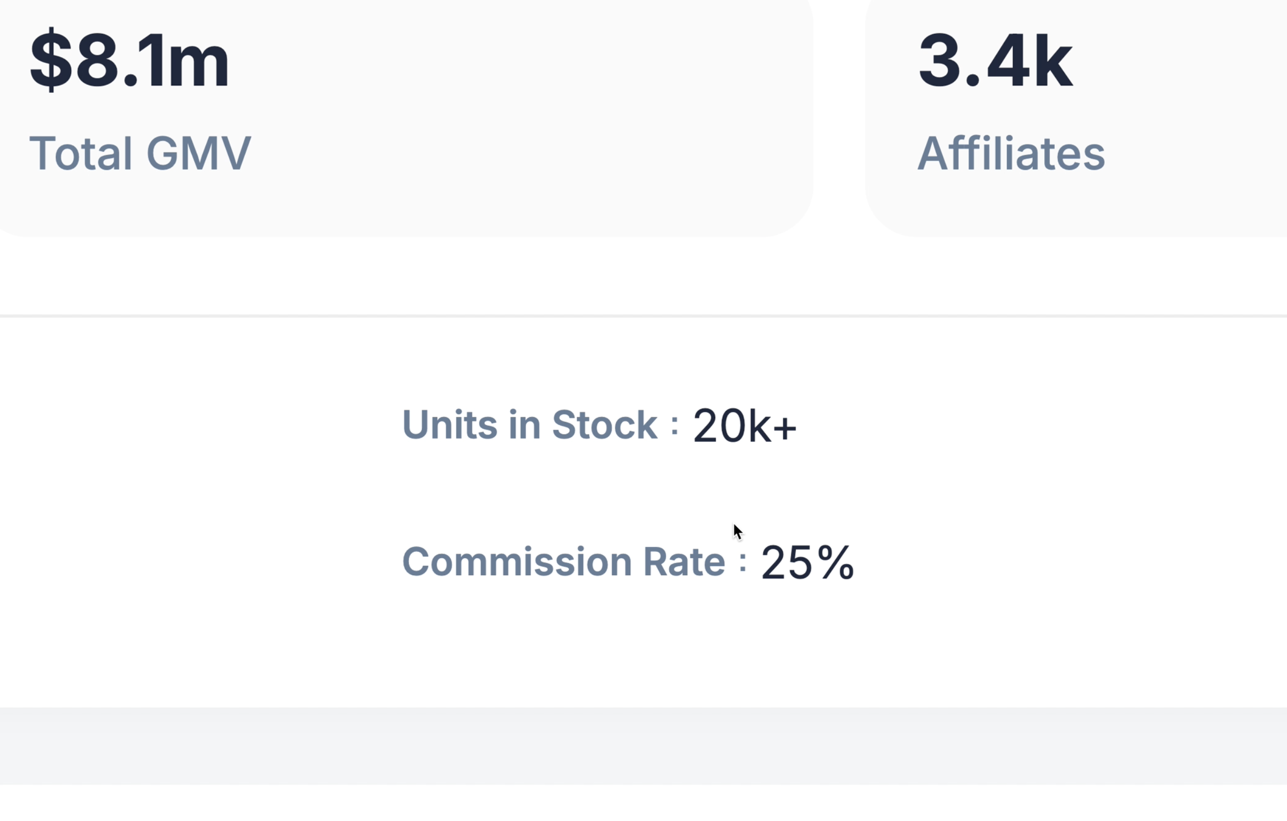Select the 25% commission value
1287x821 pixels.
coord(807,562)
